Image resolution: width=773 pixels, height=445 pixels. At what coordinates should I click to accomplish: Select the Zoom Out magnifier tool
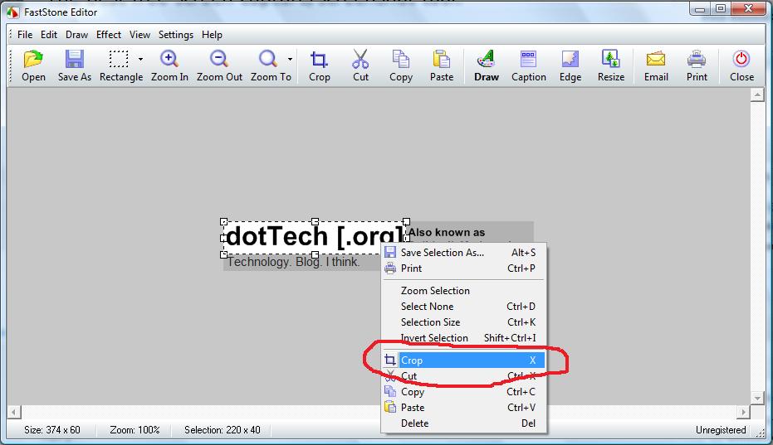(219, 60)
